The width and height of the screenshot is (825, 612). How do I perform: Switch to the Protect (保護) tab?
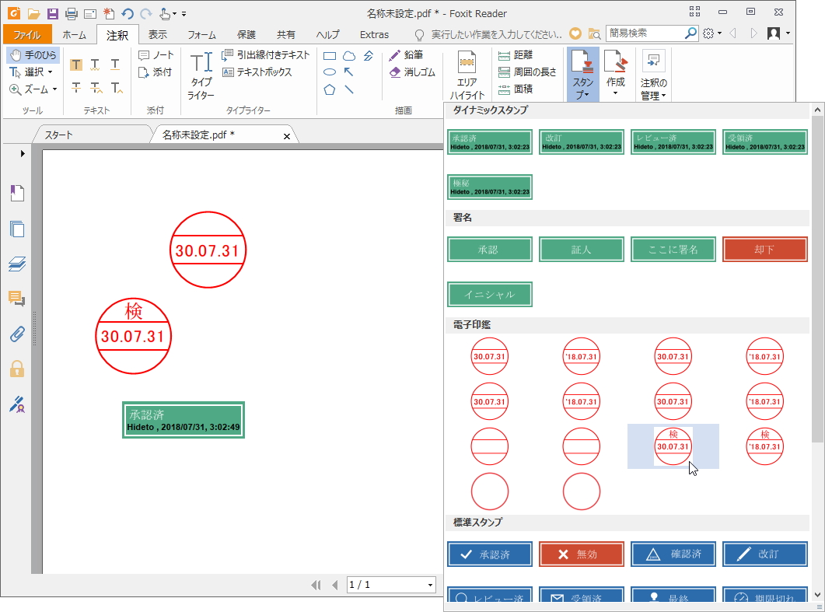coord(246,35)
